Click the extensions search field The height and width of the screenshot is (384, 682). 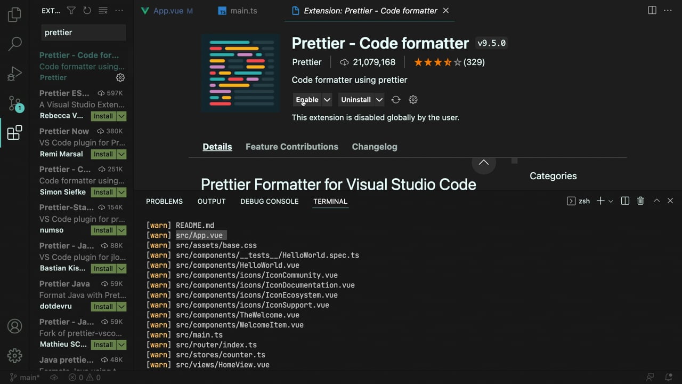pyautogui.click(x=83, y=33)
